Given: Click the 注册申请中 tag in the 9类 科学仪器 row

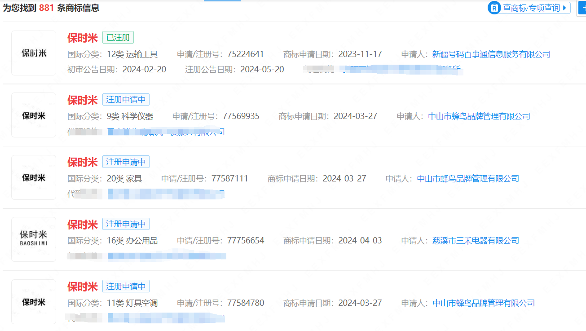Looking at the screenshot, I should (126, 100).
